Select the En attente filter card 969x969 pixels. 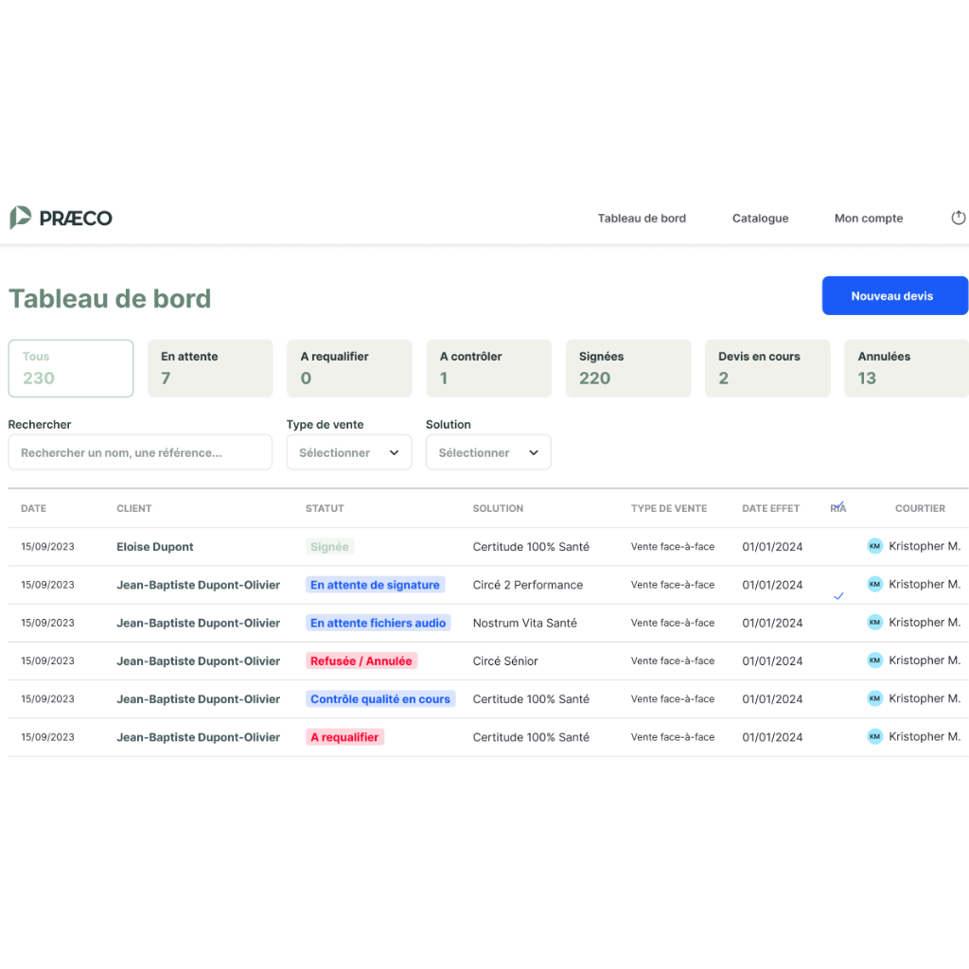pyautogui.click(x=210, y=368)
